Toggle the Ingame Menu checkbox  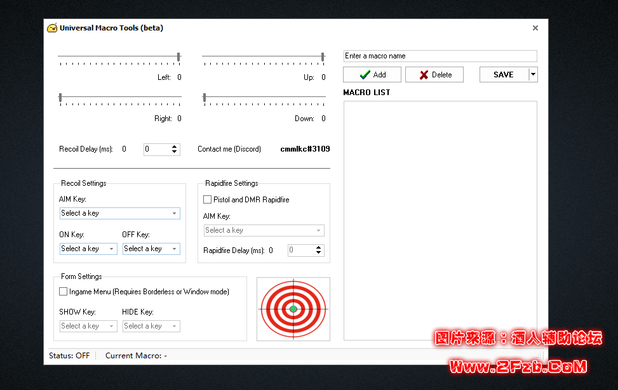(64, 292)
